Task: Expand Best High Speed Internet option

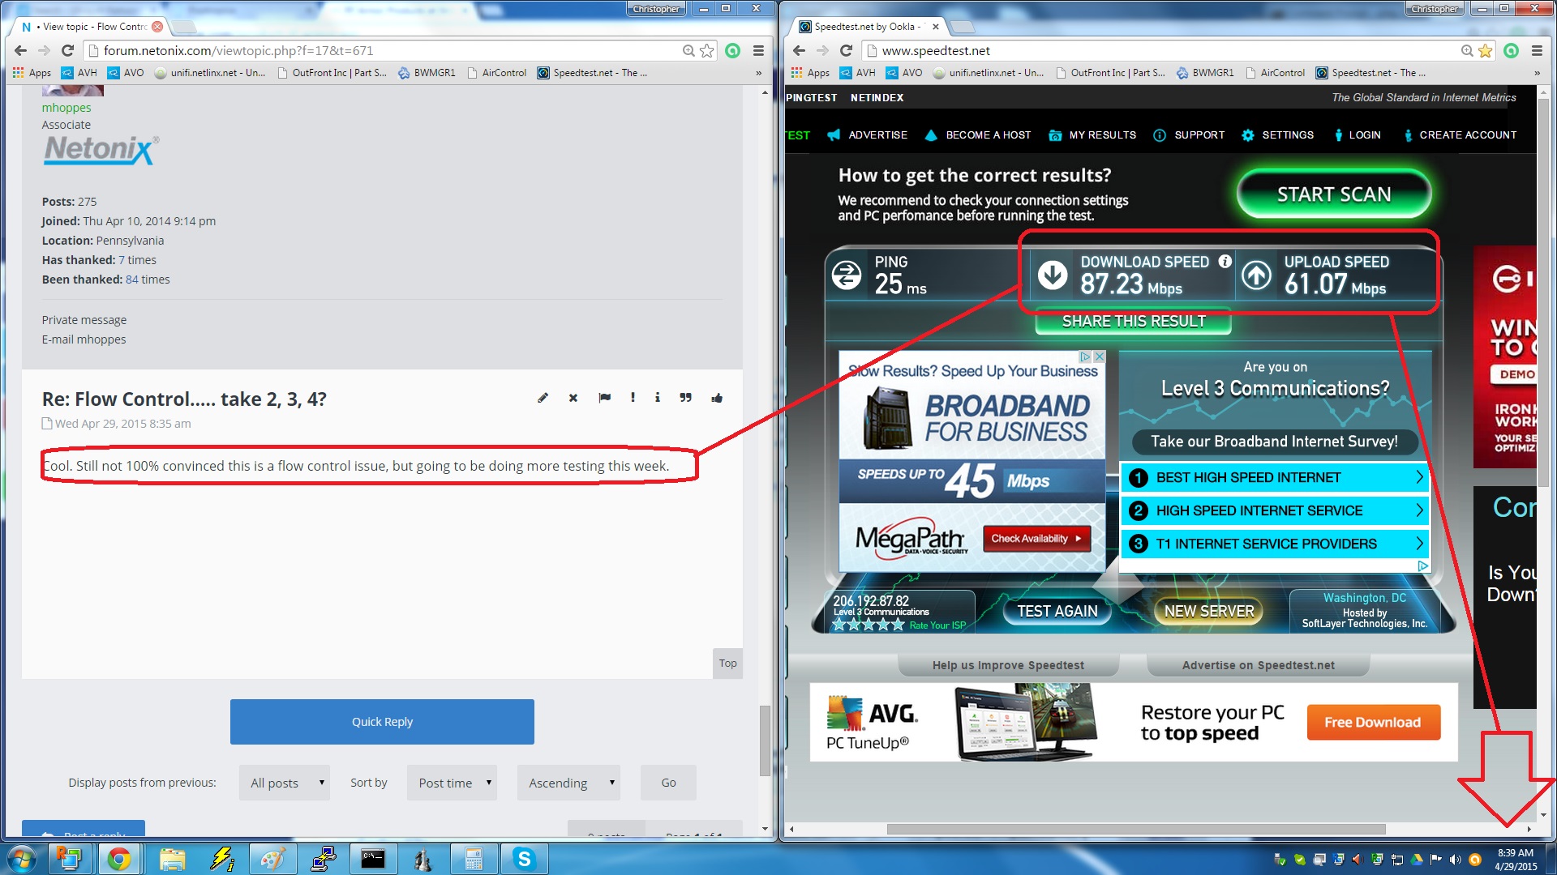Action: (1275, 477)
